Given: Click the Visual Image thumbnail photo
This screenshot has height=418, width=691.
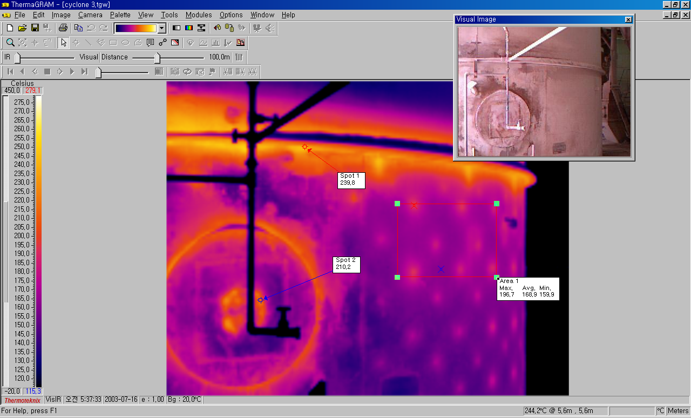Looking at the screenshot, I should click(x=544, y=92).
